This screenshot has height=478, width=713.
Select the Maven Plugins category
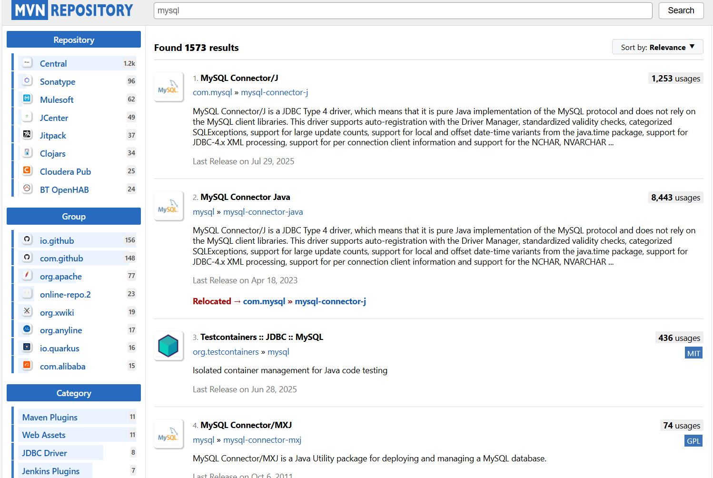77,417
